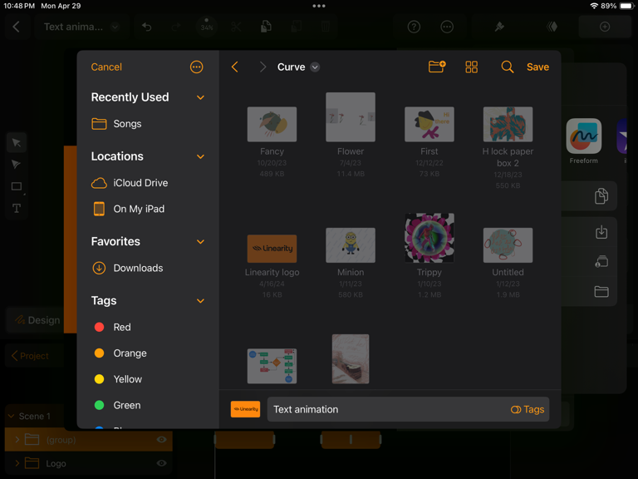Viewport: 638px width, 479px height.
Task: Collapse the Tags section
Action: tap(200, 300)
